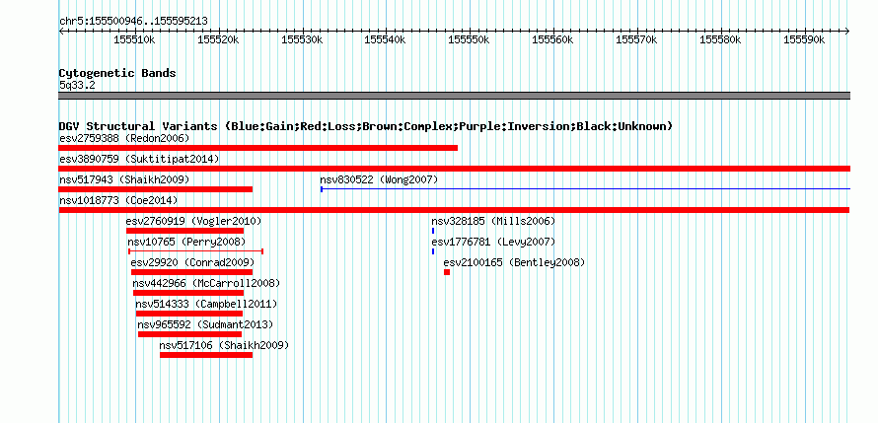Viewport: 878px width, 423px height.
Task: Open the esv3890759 (Suktitipat2014) label
Action: pos(139,159)
